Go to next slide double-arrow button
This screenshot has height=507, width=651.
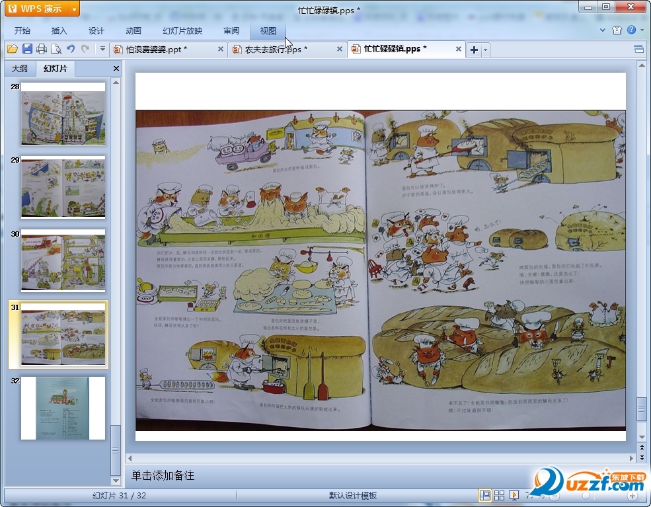[x=642, y=457]
